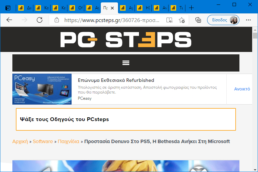Minimize the Edge browser window

coord(218,4)
